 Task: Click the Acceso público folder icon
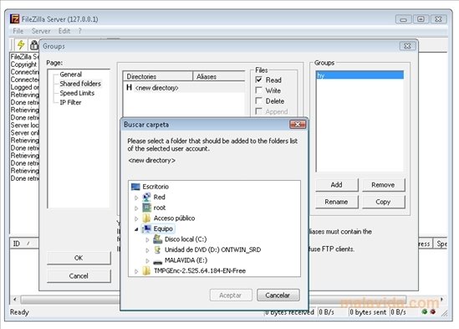pos(146,218)
